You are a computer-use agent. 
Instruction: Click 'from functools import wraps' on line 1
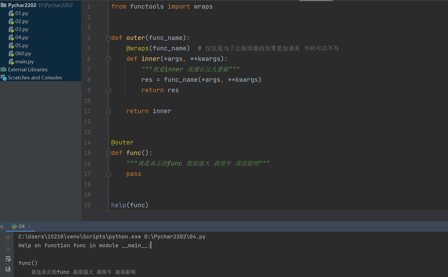pyautogui.click(x=162, y=7)
